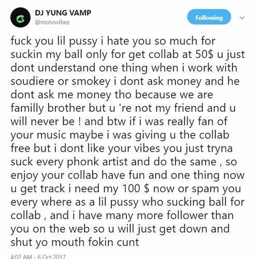Click the word soudiere in the tweet
Image resolution: width=259 pixels, height=259 pixels.
click(32, 81)
